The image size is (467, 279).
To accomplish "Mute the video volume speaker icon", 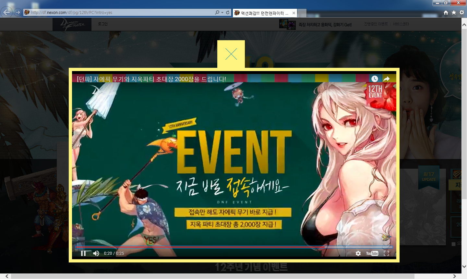I will tap(96, 253).
